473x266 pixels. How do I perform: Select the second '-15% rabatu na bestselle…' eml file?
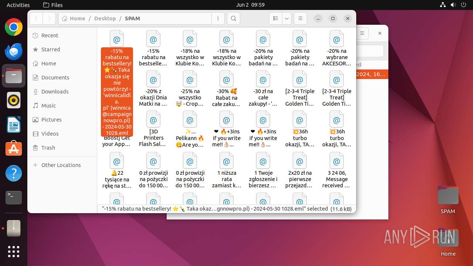coord(153,48)
